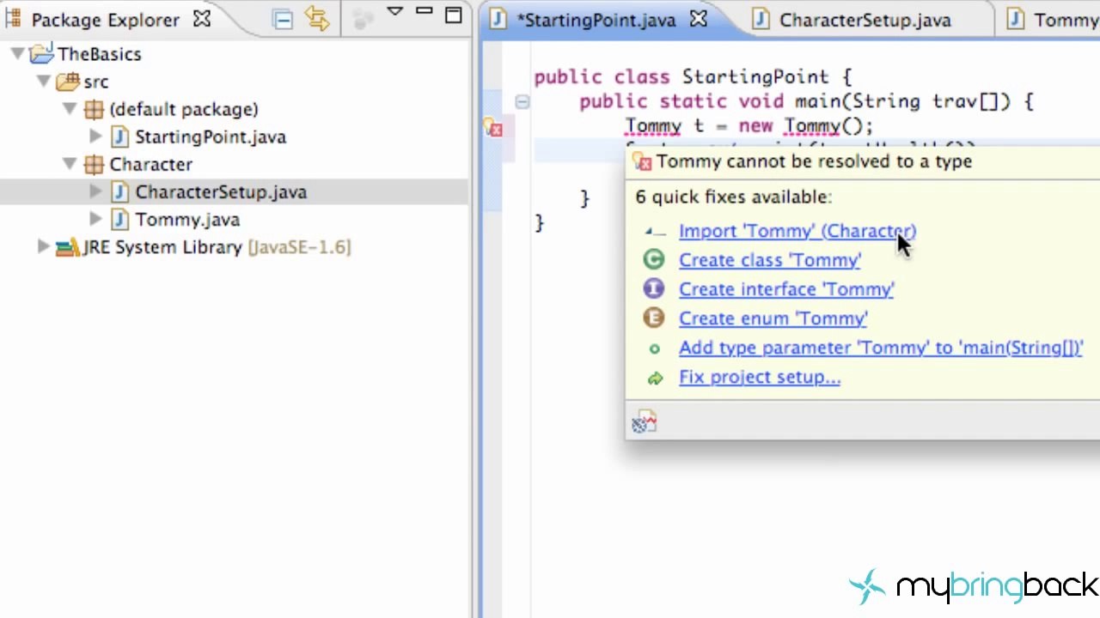
Task: Click the 'StartingPoint' class name in code
Action: tap(755, 77)
